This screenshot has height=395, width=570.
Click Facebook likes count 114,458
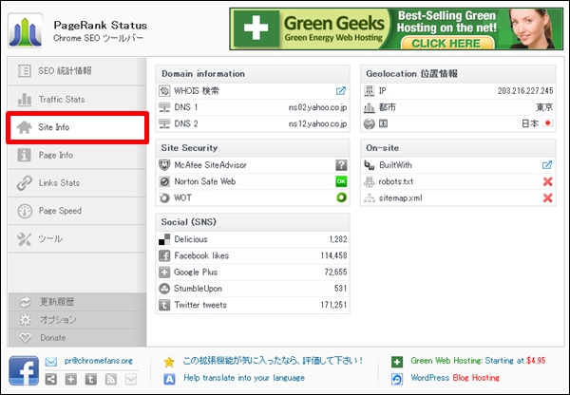333,255
